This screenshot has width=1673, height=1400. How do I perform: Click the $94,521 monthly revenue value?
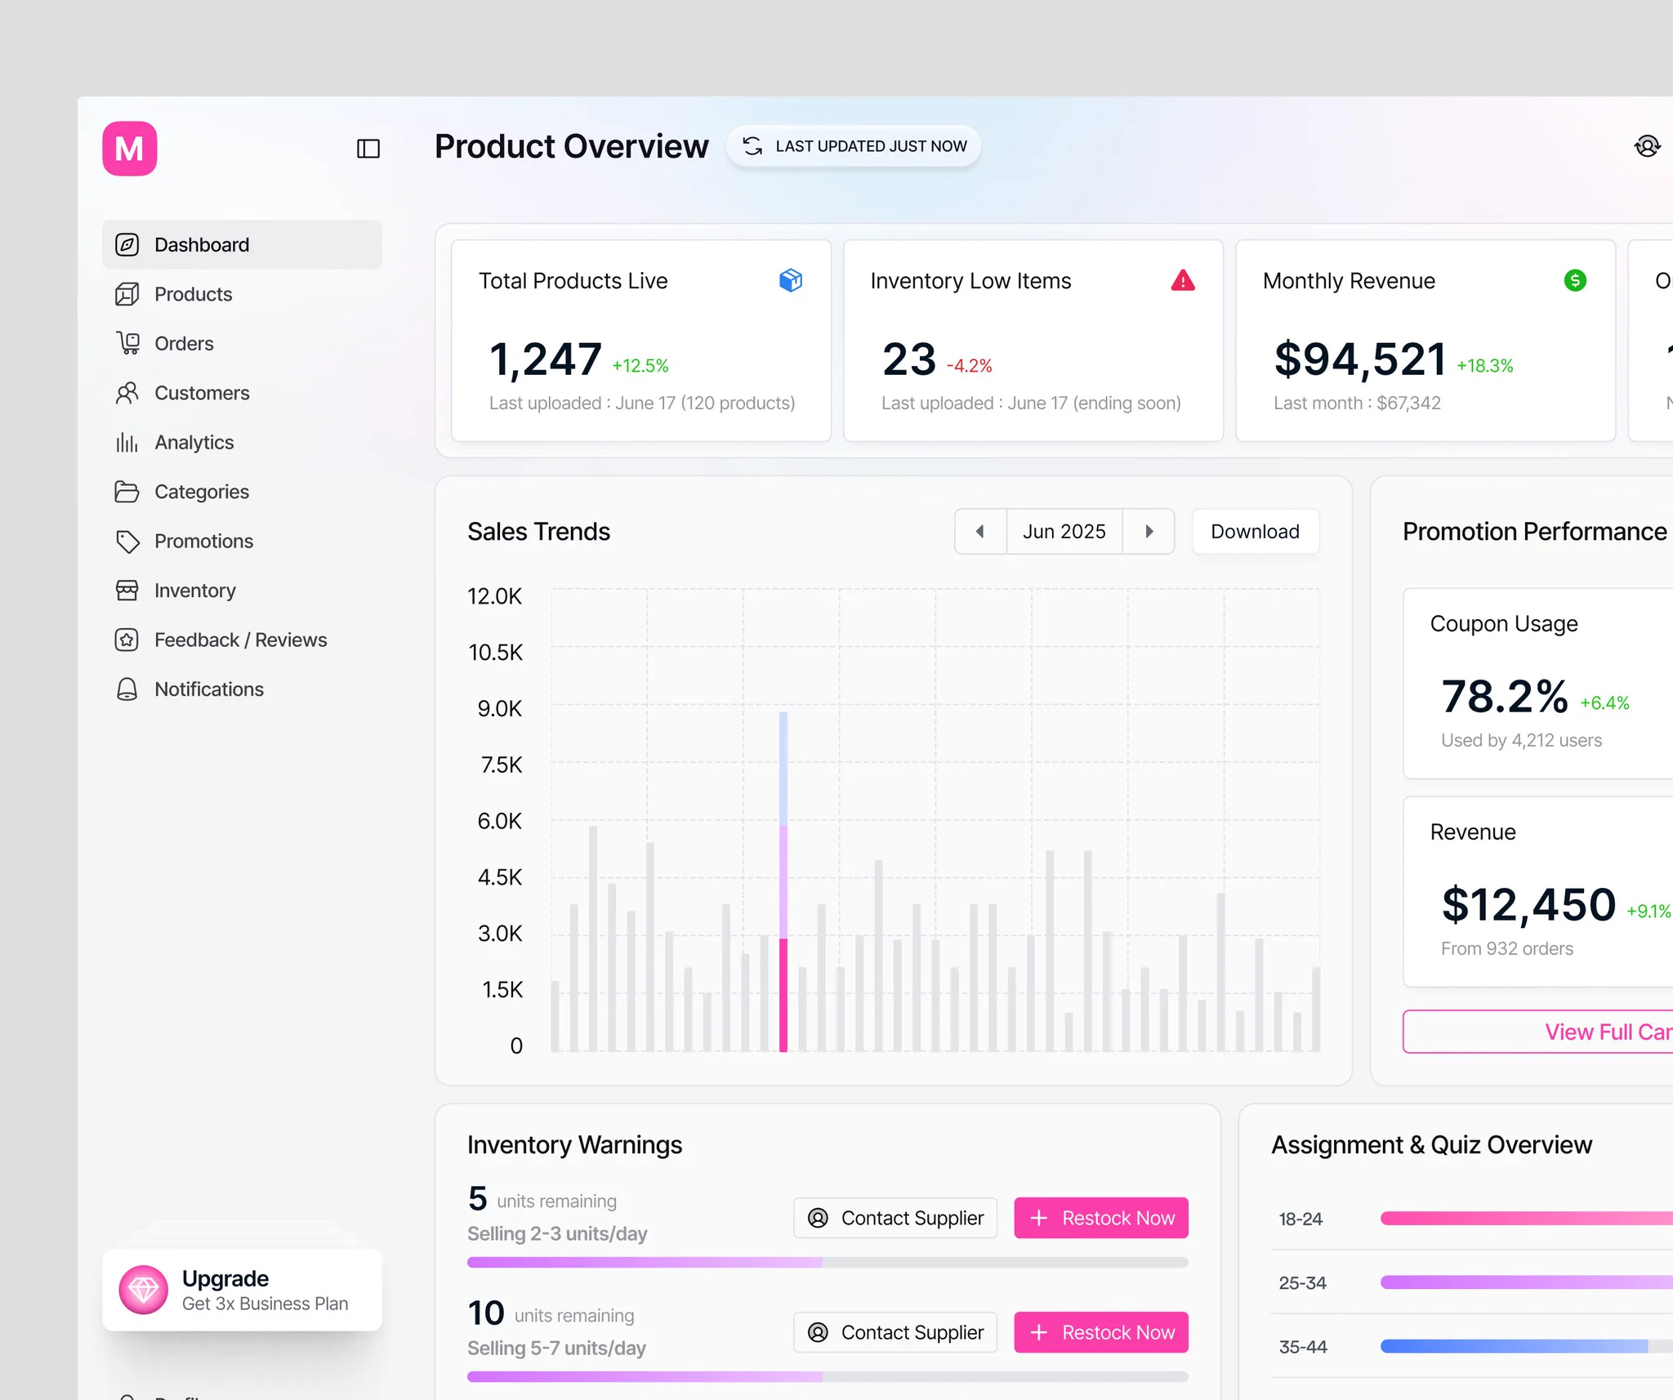point(1360,359)
